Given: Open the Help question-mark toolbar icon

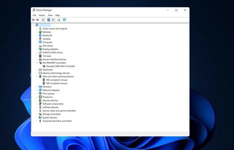Looking at the screenshot, I should [49, 20].
